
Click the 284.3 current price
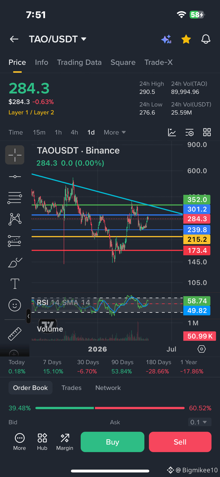point(29,88)
